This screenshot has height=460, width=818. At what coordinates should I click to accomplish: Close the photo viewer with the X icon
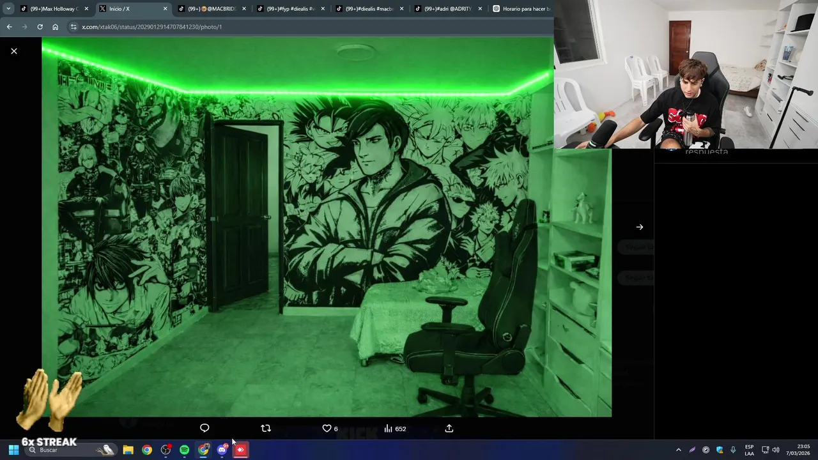point(14,51)
